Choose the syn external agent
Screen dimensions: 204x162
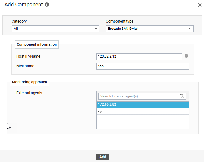142,111
